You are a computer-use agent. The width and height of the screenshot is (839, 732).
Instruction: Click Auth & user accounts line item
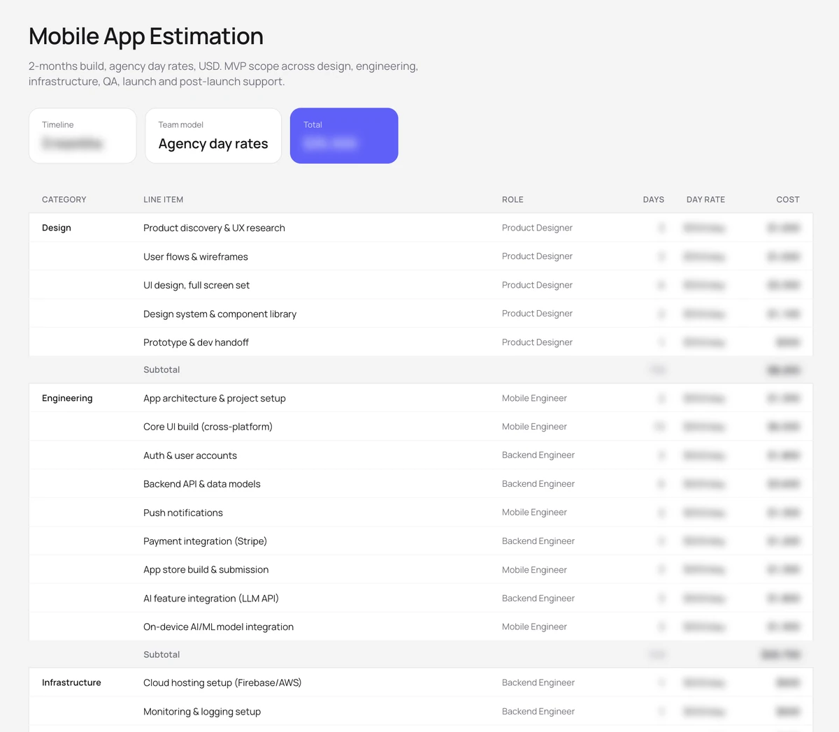click(x=190, y=455)
